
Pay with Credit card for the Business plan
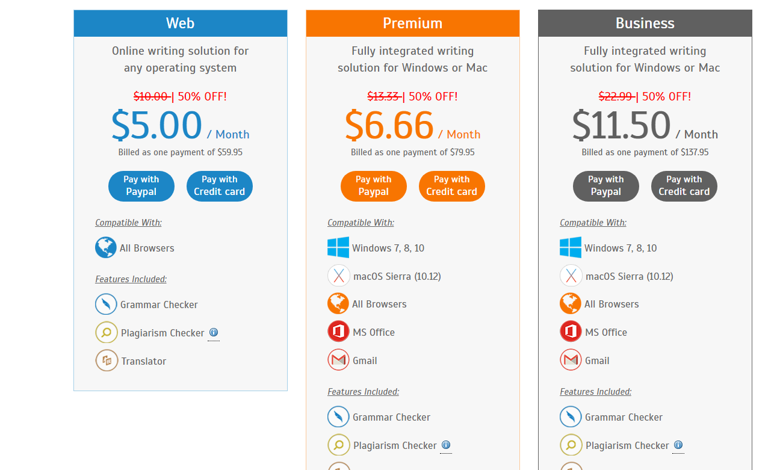(x=684, y=186)
